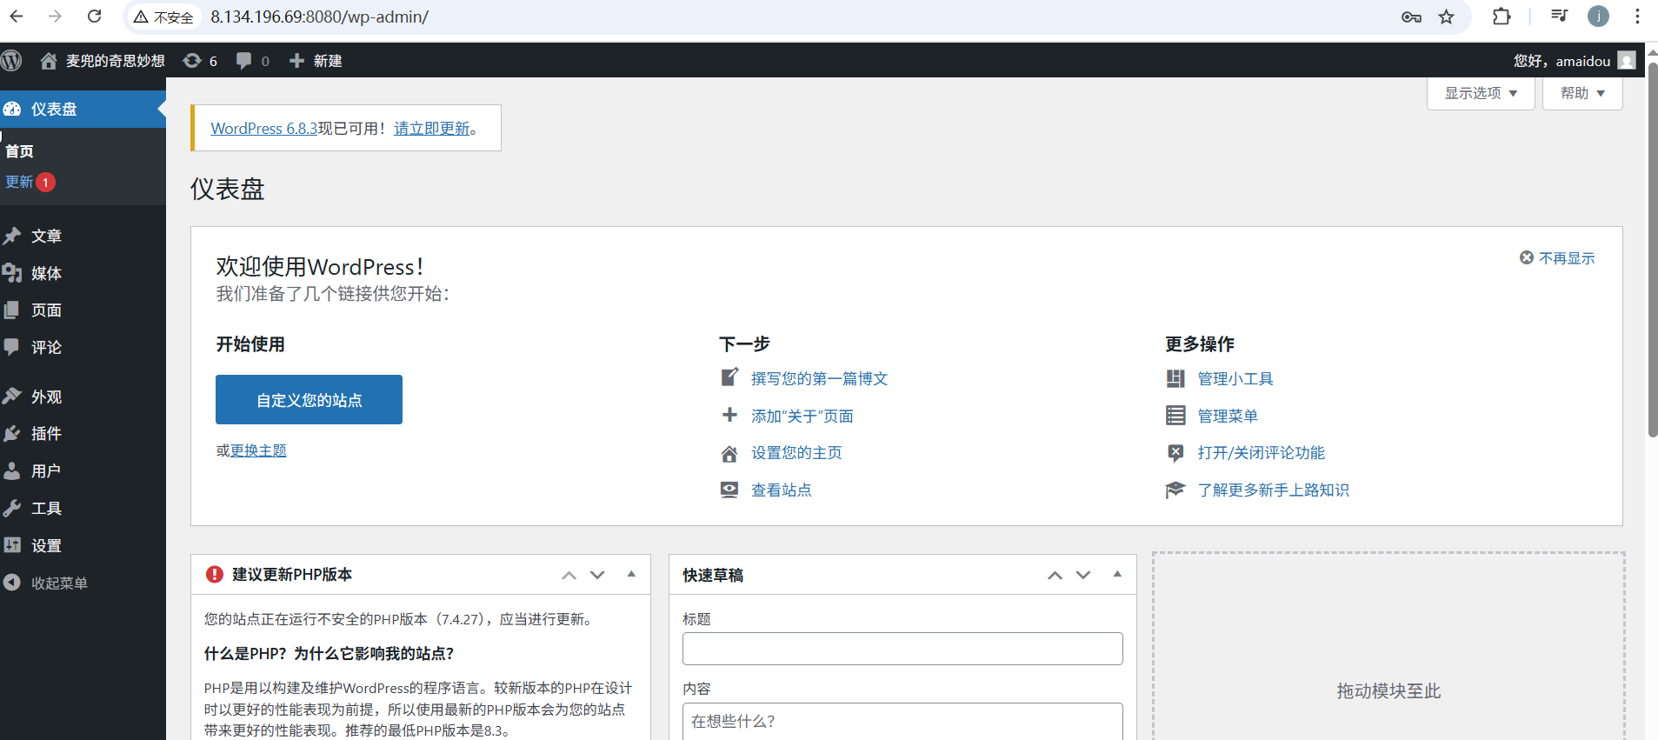The height and width of the screenshot is (740, 1658).
Task: Click the comment icon for 评论
Action: (12, 347)
